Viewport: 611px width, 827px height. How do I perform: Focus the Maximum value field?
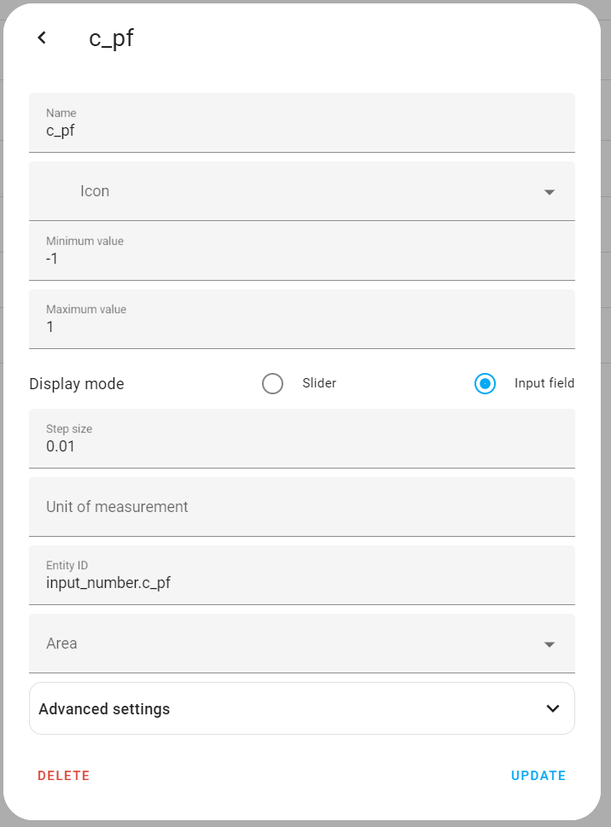pyautogui.click(x=301, y=327)
